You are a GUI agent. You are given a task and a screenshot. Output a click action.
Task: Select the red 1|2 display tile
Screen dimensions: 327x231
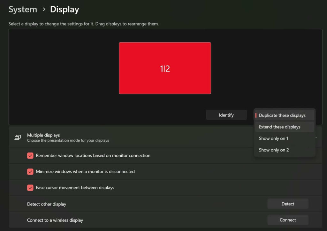(x=165, y=68)
